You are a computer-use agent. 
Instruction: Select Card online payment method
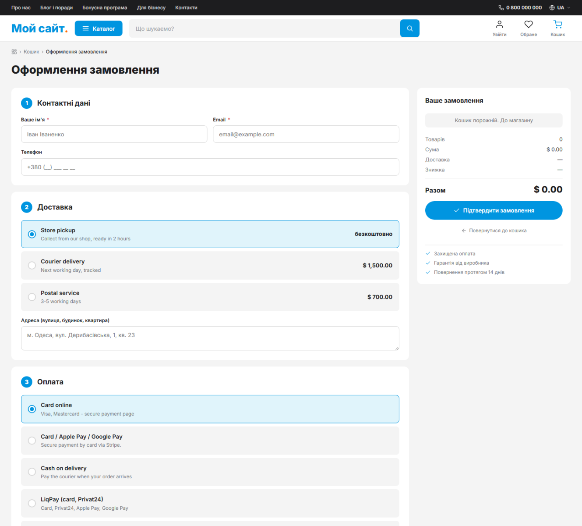(x=210, y=409)
